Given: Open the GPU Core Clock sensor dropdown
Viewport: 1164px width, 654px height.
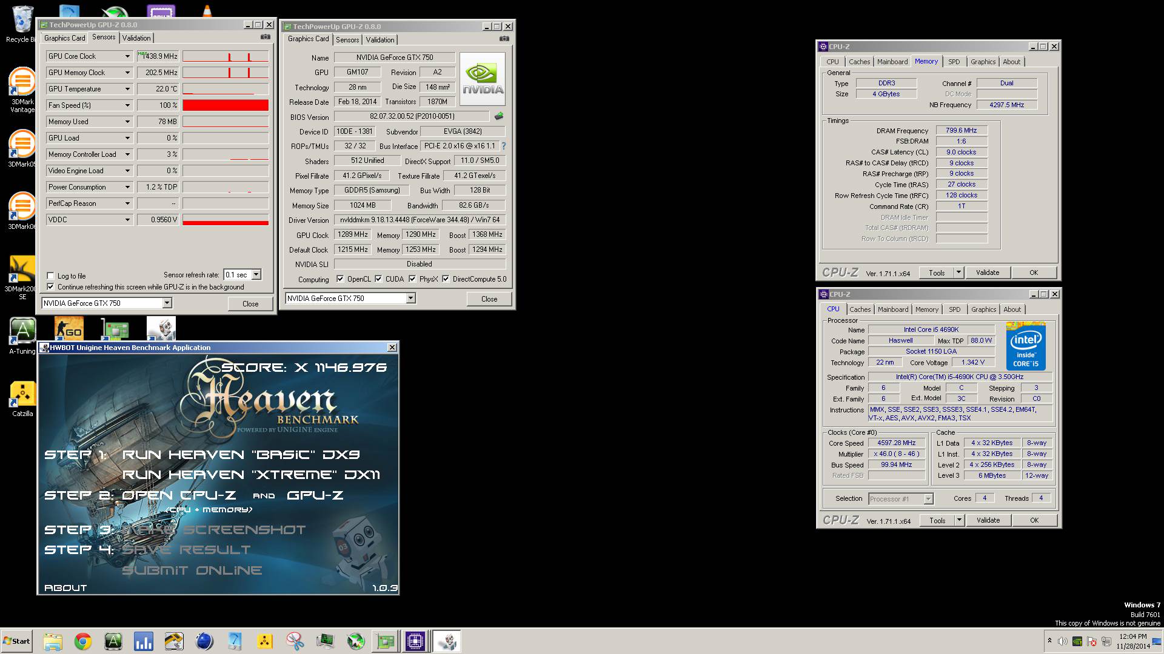Looking at the screenshot, I should click(127, 56).
